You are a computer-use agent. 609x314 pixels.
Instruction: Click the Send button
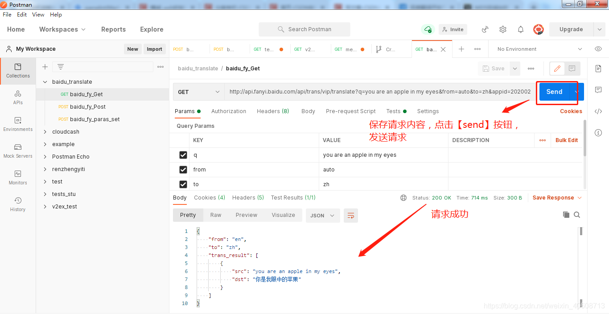tap(554, 92)
